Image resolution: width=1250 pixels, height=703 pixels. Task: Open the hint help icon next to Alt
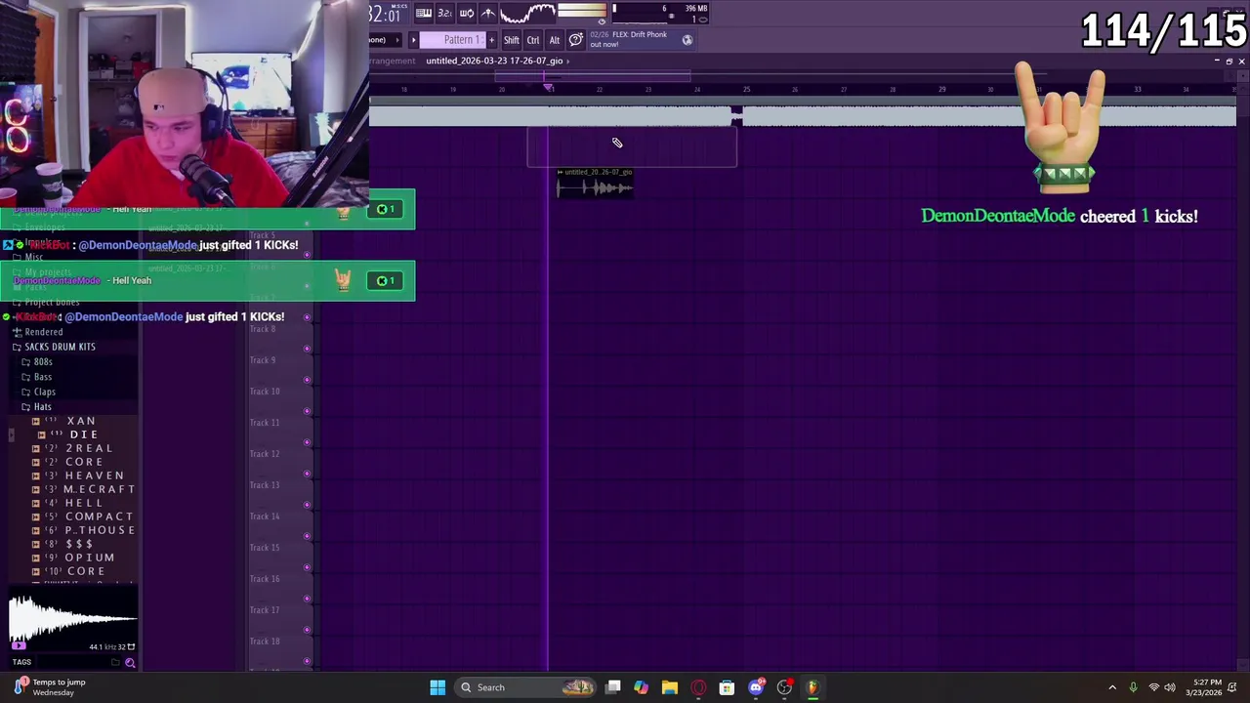coord(576,40)
